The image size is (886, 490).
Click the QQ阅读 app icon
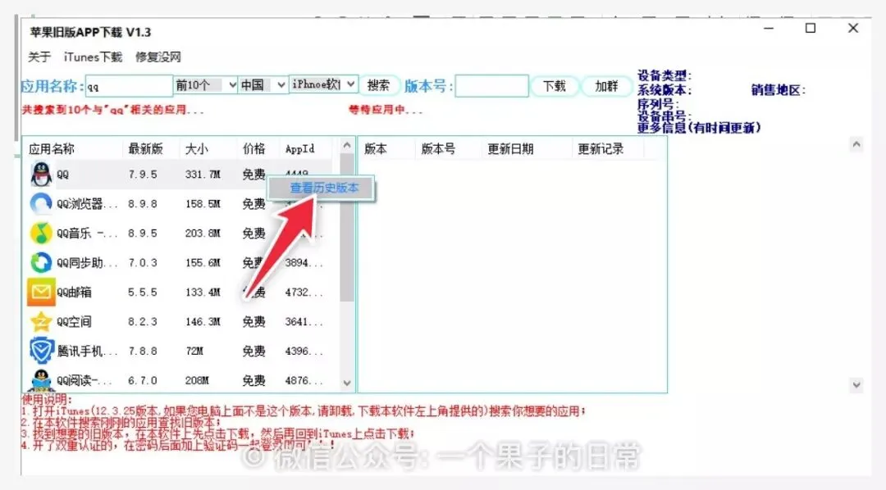click(x=41, y=380)
